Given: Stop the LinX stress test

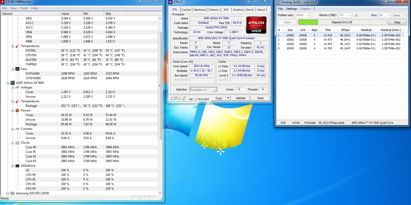Looking at the screenshot, I should [397, 22].
